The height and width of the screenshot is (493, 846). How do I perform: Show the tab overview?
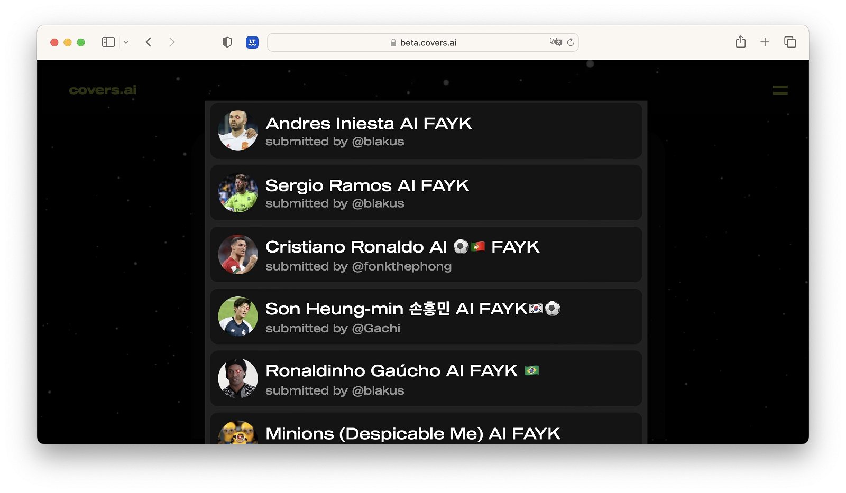[790, 42]
